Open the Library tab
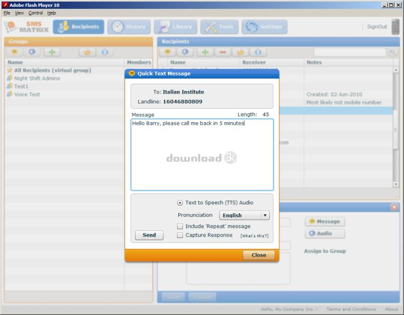Viewport: 404px width, 315px height. click(175, 27)
